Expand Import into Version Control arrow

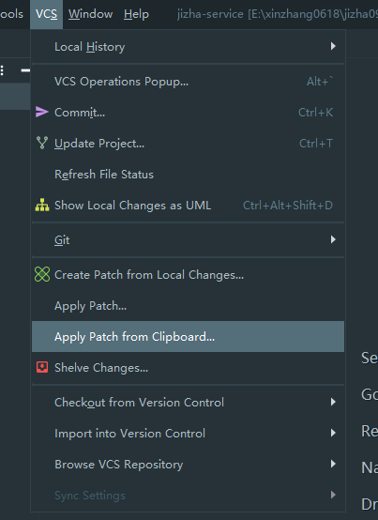pyautogui.click(x=333, y=433)
